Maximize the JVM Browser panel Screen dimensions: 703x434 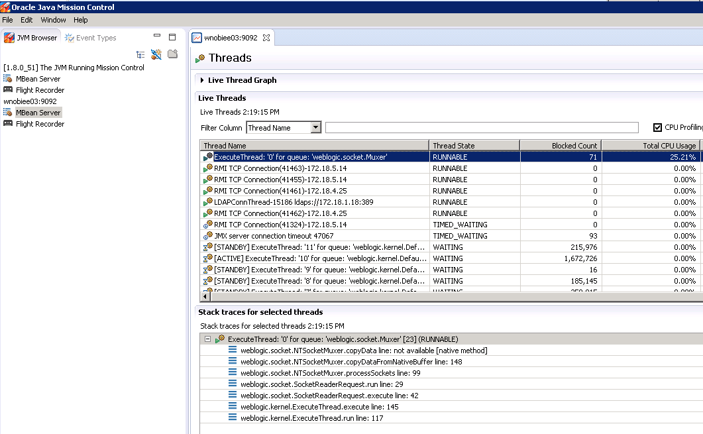[172, 36]
